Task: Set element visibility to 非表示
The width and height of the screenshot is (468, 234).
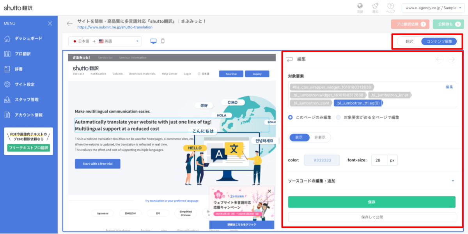Action: [320, 137]
